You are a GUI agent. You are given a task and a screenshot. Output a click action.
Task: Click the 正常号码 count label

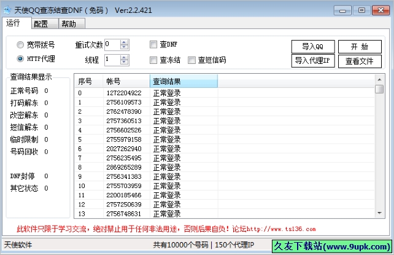24,91
